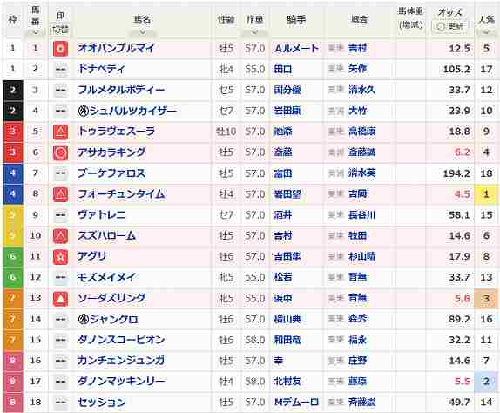Open horse page for ダノンマッキンリー
The image size is (500, 413).
coord(121,381)
